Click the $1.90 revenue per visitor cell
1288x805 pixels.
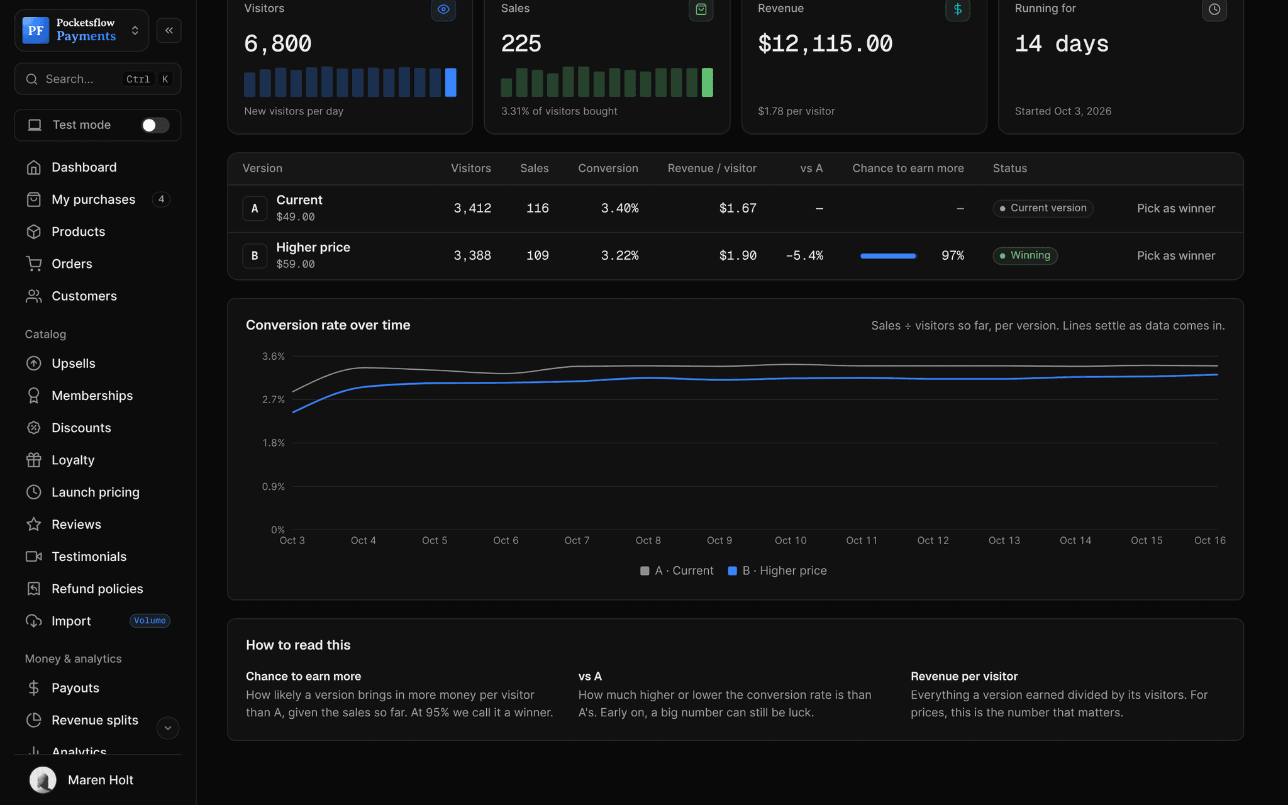(x=738, y=256)
